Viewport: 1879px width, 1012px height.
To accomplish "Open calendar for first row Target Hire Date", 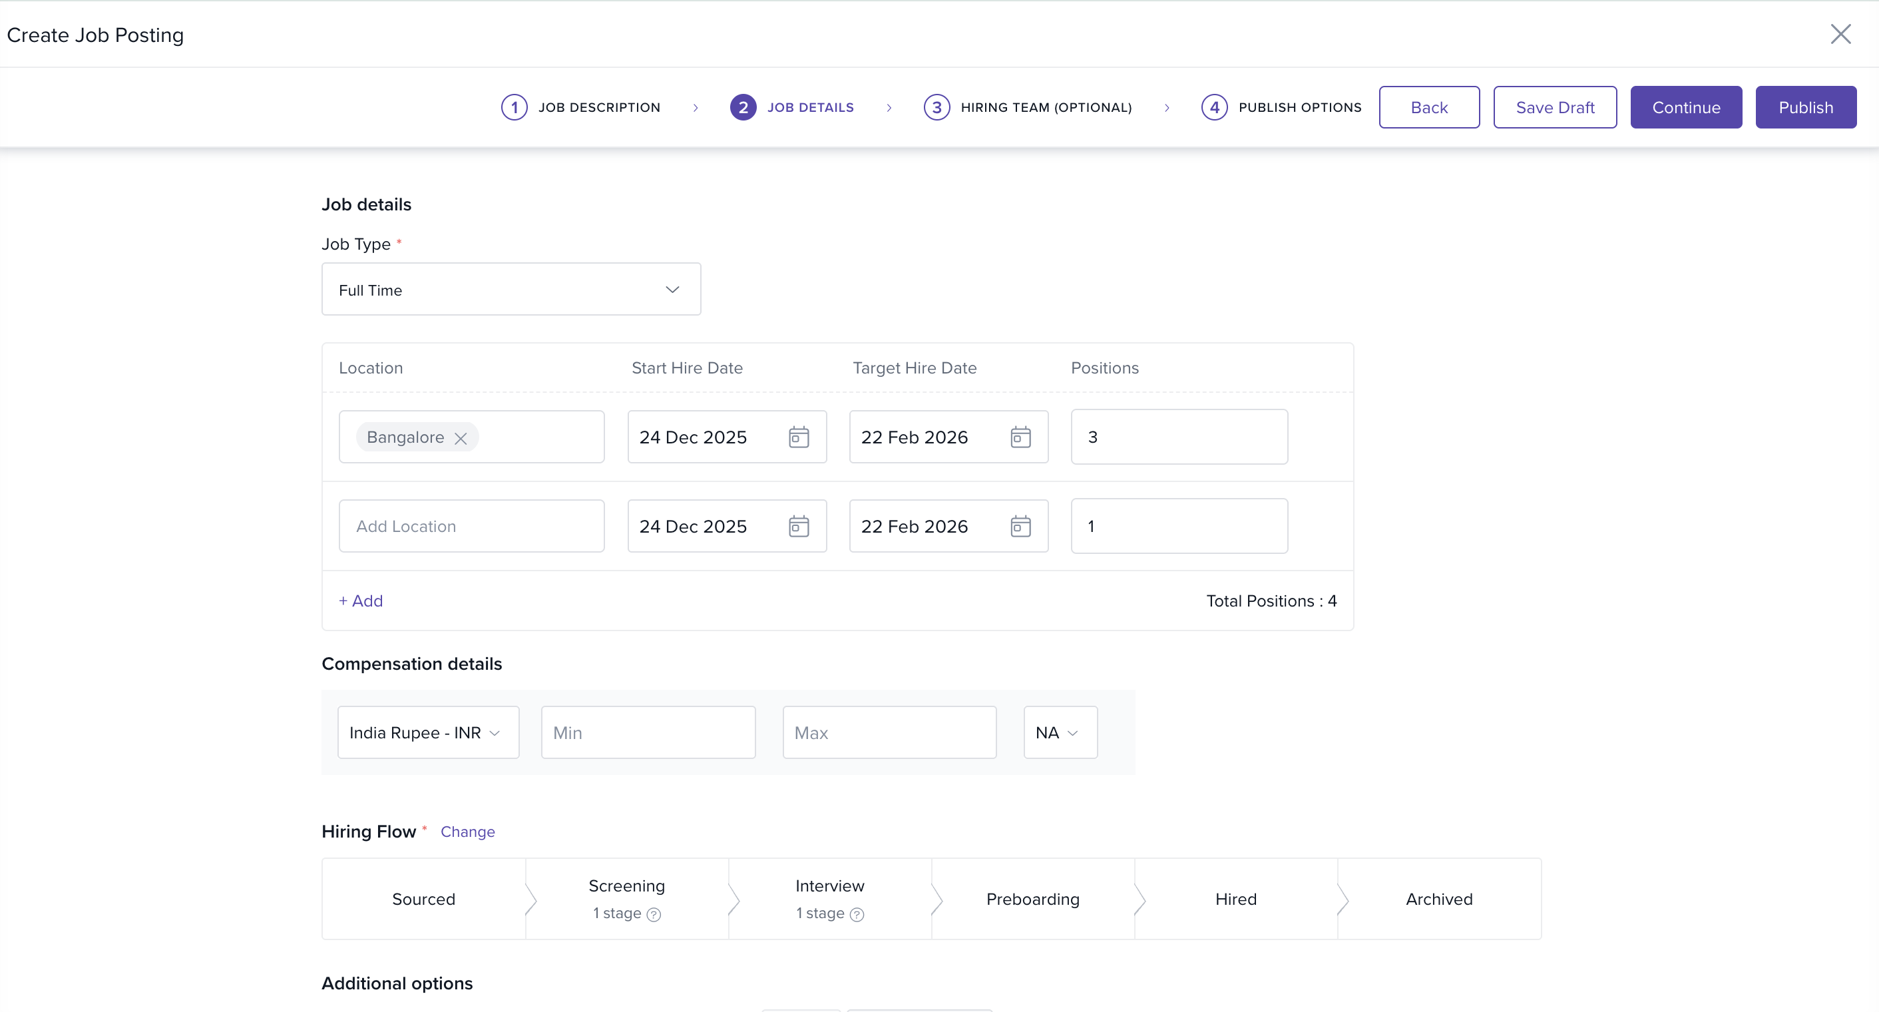I will click(x=1020, y=437).
